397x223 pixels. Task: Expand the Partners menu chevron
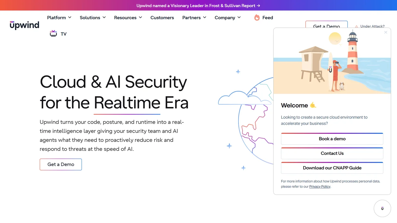[205, 18]
